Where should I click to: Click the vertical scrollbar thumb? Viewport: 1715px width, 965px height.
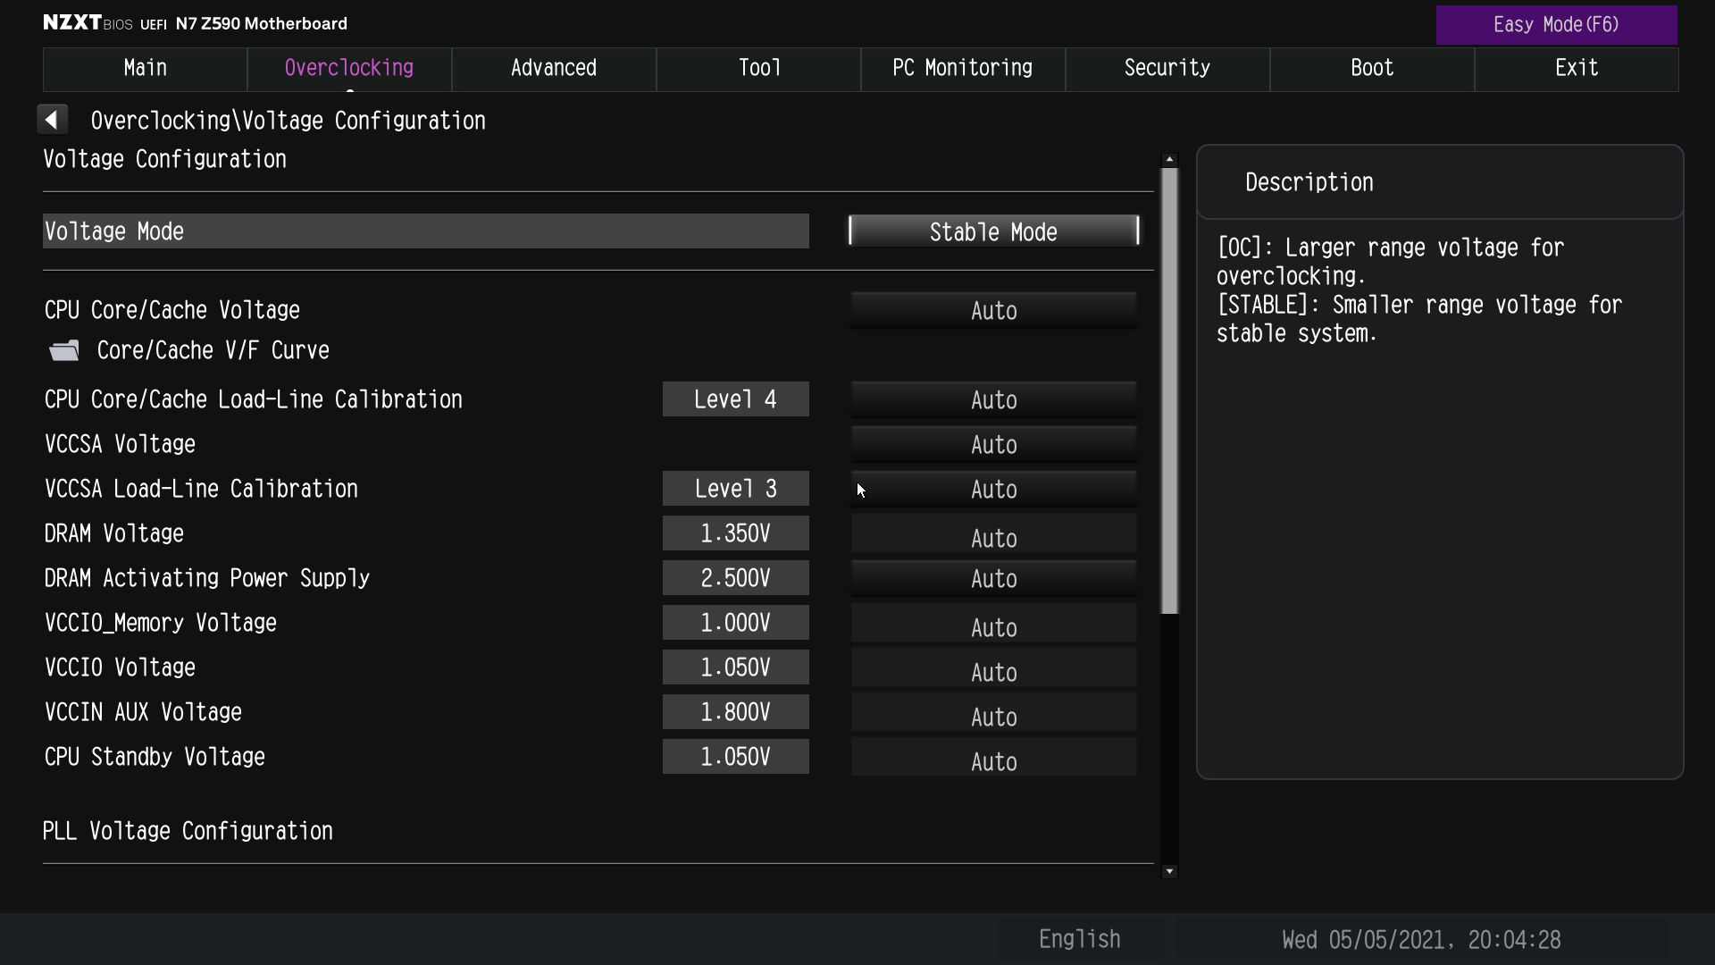click(x=1169, y=390)
